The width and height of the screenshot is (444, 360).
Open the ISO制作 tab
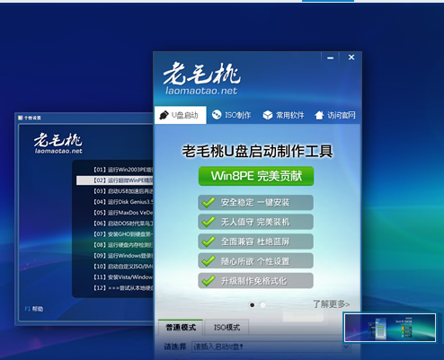pos(231,115)
